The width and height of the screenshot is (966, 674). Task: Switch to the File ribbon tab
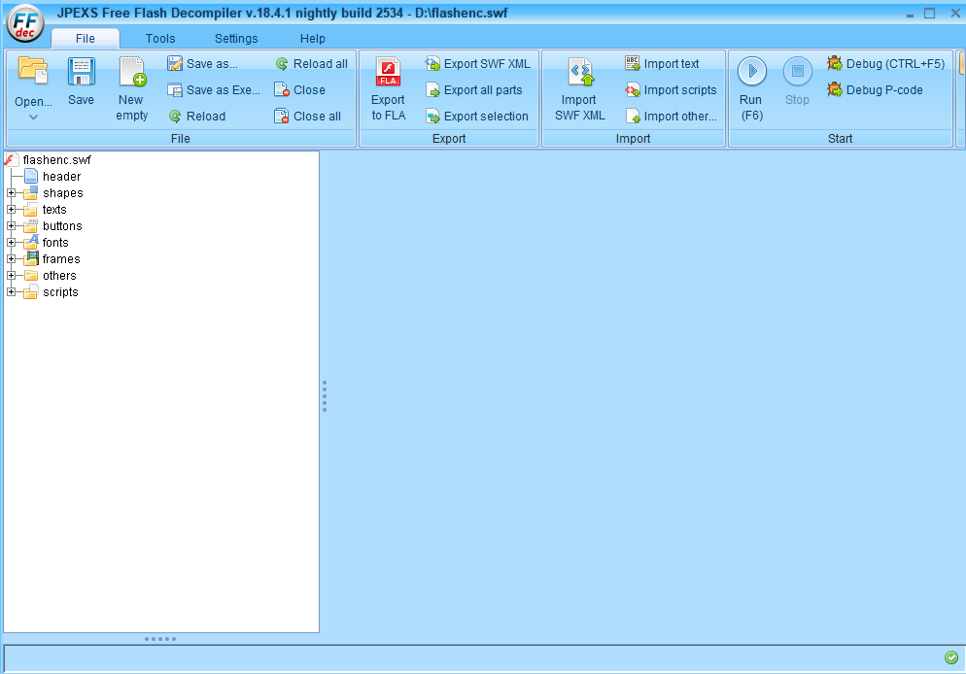(x=85, y=38)
